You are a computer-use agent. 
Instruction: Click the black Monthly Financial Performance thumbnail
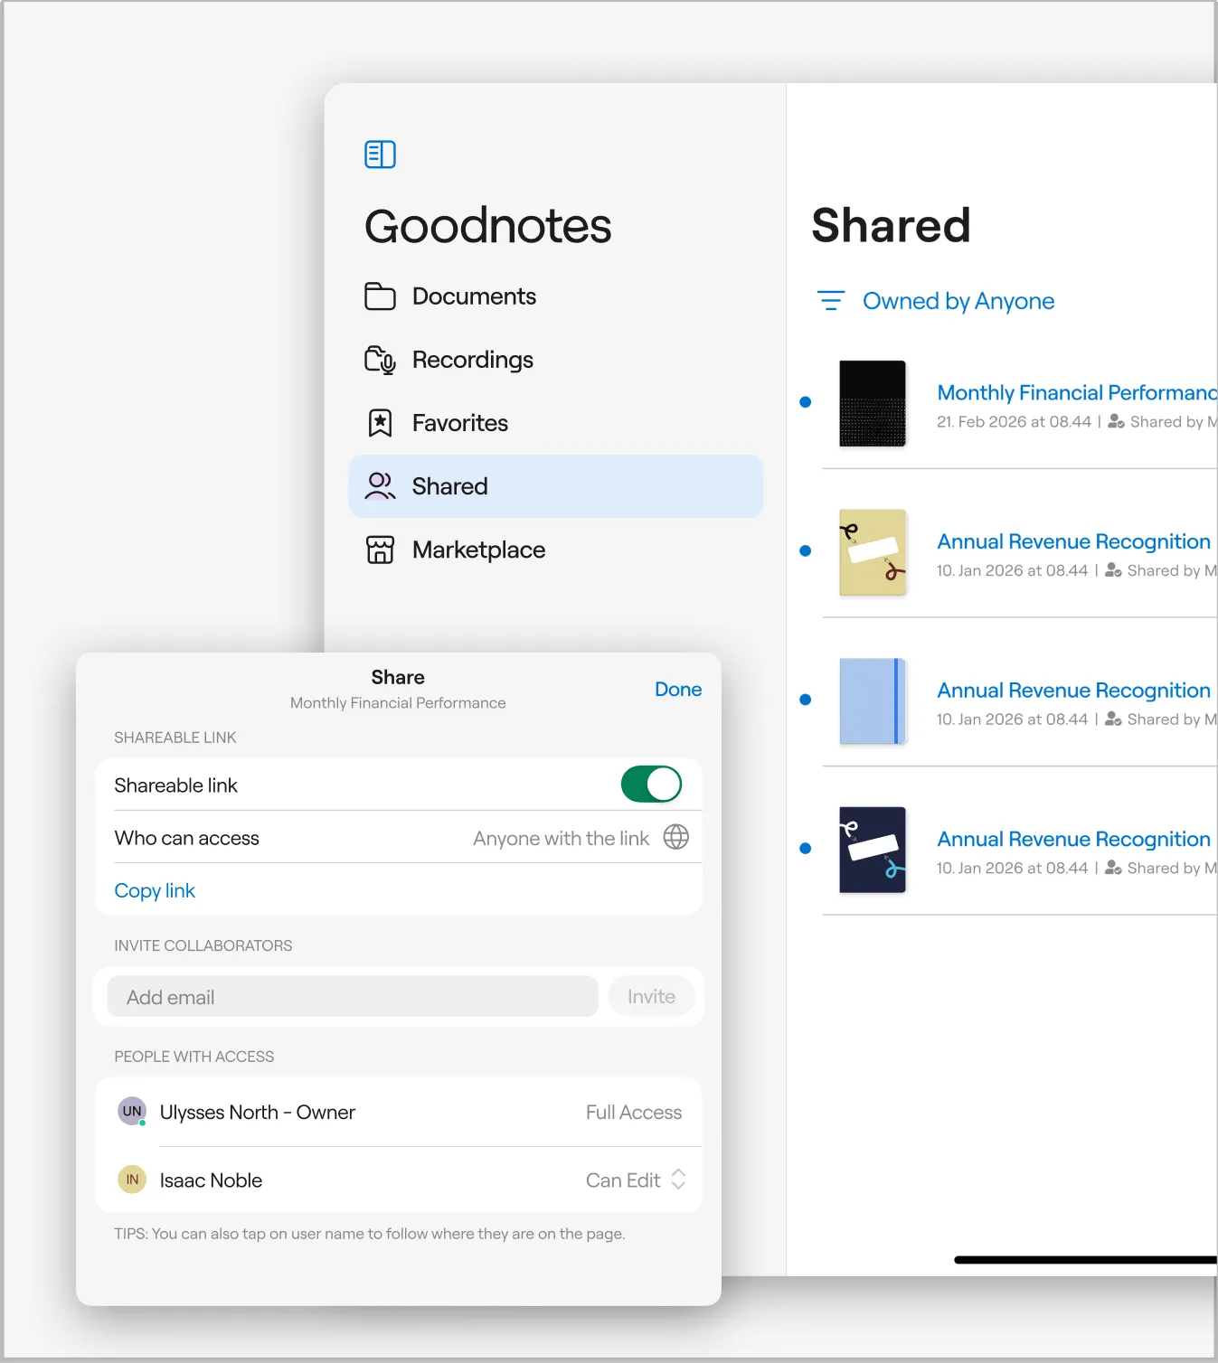pyautogui.click(x=873, y=403)
